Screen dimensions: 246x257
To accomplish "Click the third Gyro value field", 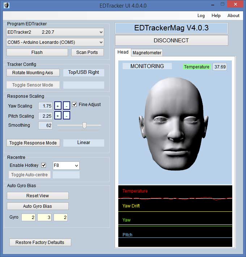I will coord(61,218).
